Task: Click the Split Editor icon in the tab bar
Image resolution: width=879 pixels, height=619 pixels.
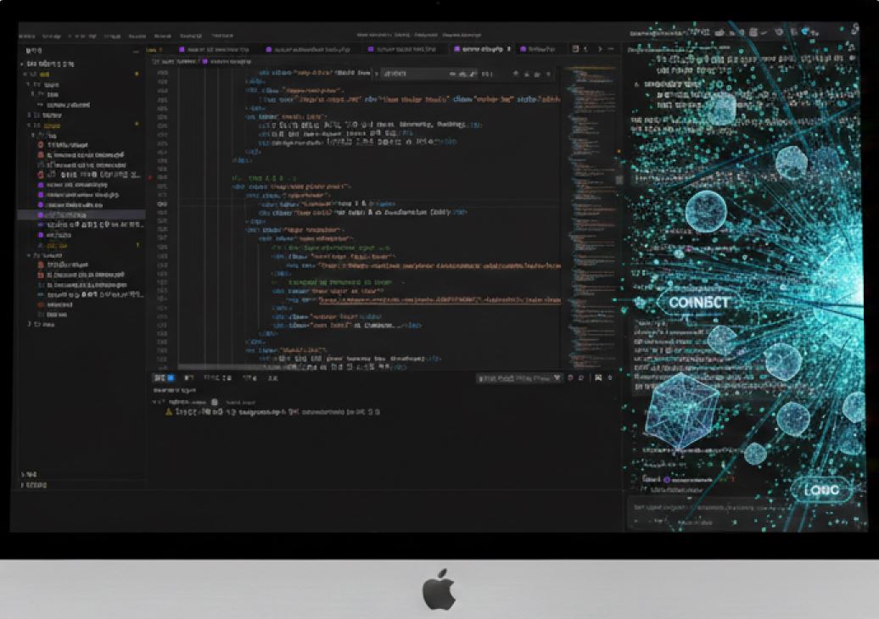Action: point(574,49)
